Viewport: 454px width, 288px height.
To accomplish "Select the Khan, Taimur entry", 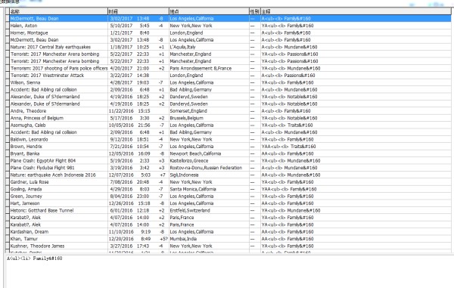I will (24, 239).
